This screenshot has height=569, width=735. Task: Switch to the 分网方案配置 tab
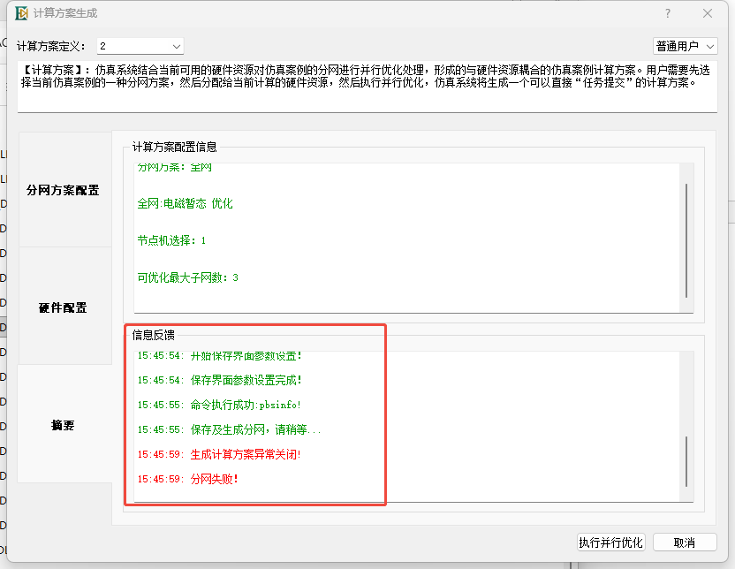(64, 190)
